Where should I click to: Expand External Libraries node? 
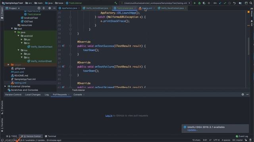click(5, 86)
